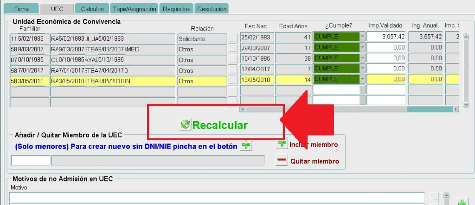Viewport: 475px width, 205px height.
Task: Open the ellipsis lookup next to Solicitante
Action: 233,39
